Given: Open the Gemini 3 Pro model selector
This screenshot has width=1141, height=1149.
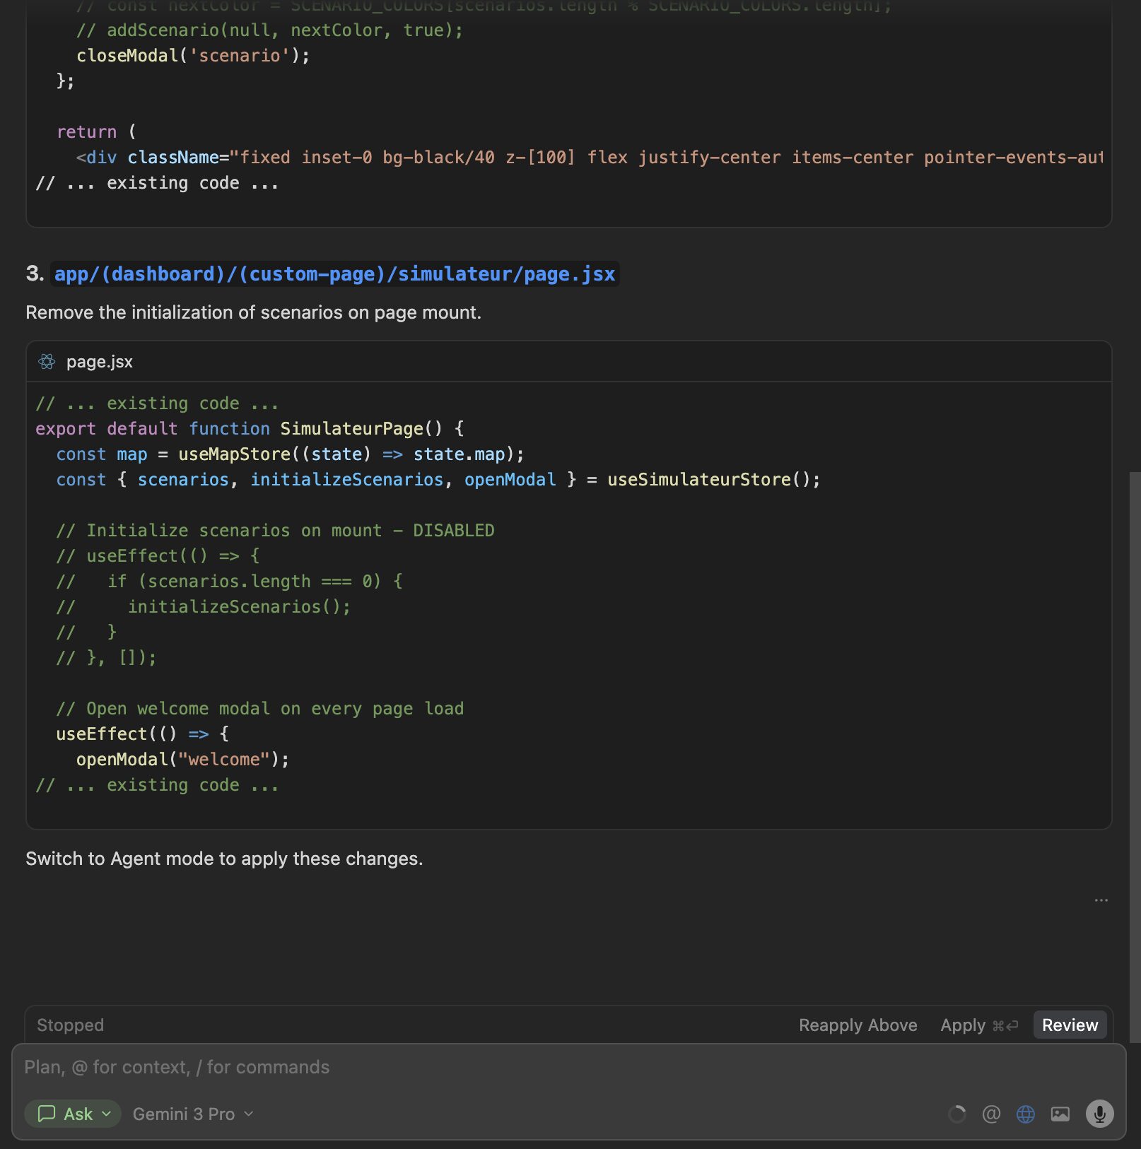Looking at the screenshot, I should [x=192, y=1114].
